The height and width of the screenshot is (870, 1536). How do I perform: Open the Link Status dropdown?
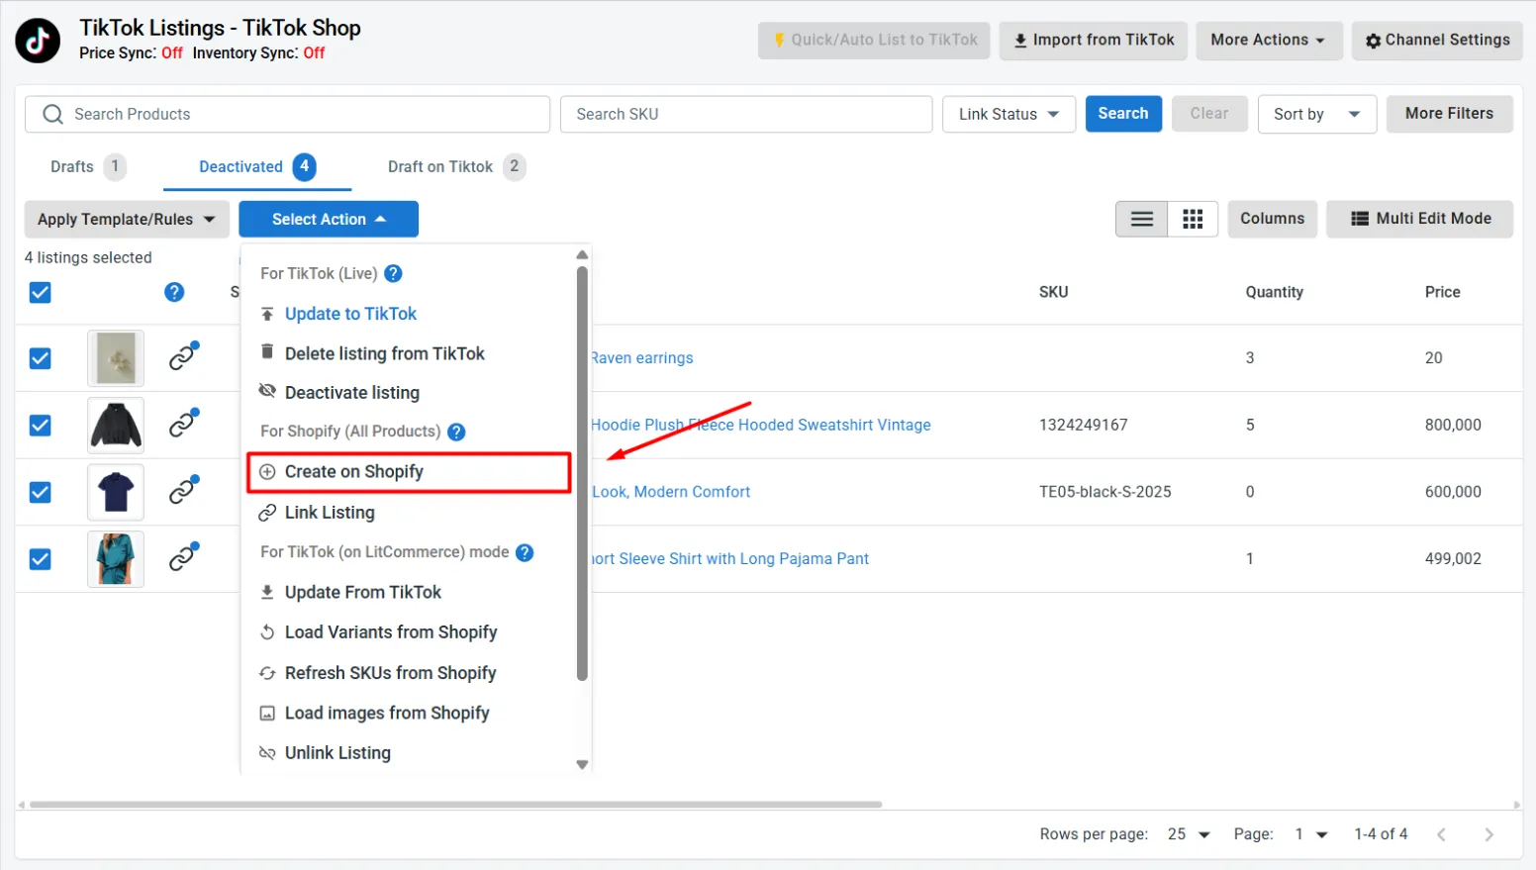[x=1008, y=114]
